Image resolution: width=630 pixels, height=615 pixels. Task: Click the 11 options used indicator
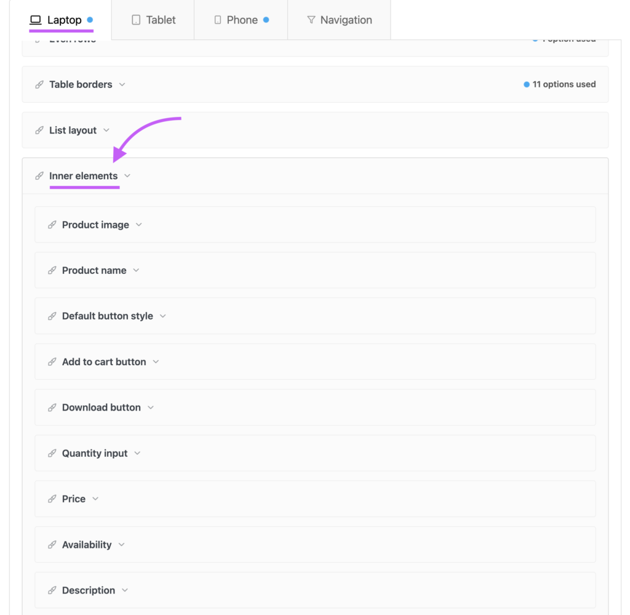[x=559, y=84]
